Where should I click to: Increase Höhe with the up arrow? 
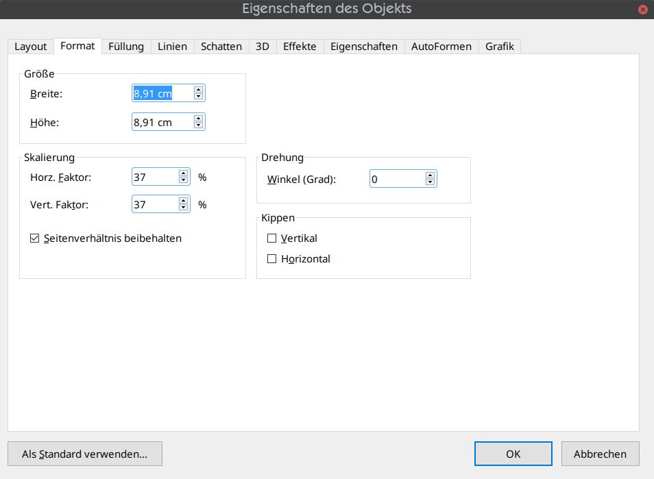[199, 119]
